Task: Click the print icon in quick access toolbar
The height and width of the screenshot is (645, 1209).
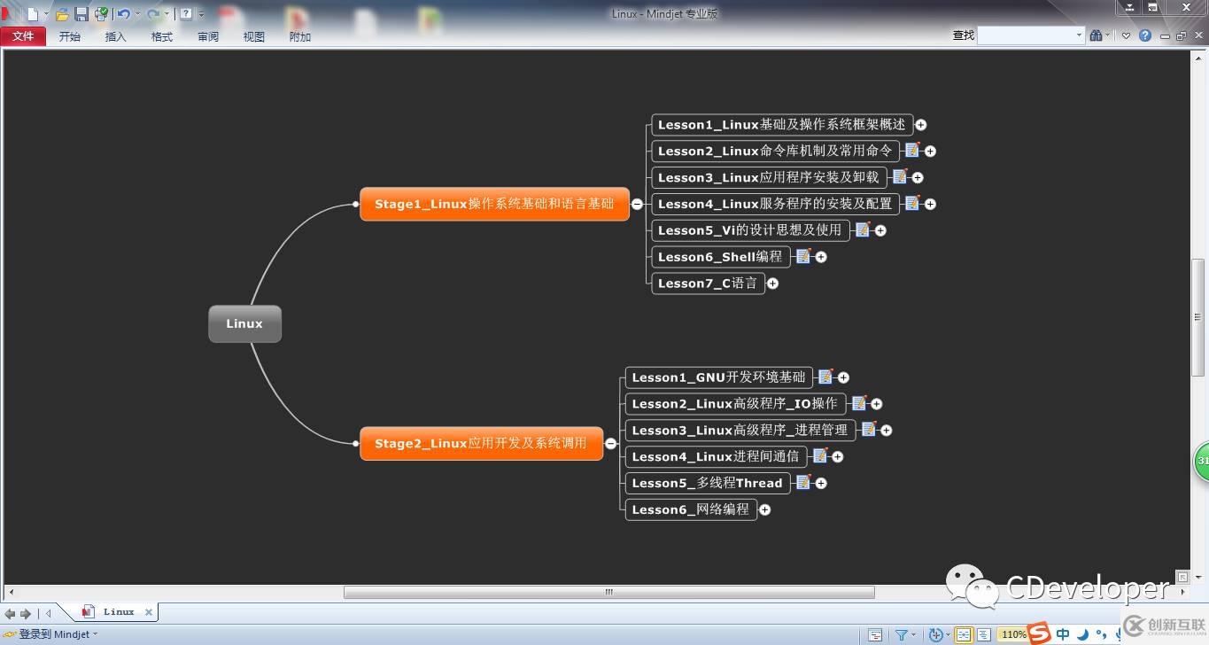Action: pyautogui.click(x=101, y=14)
